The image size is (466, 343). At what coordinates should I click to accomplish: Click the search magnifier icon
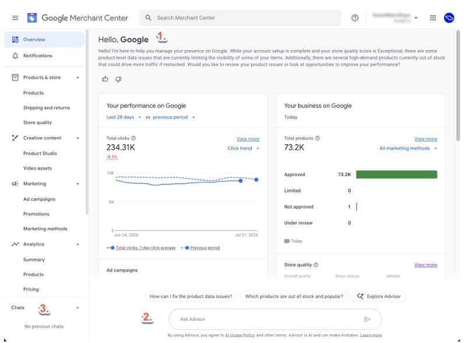tap(148, 18)
